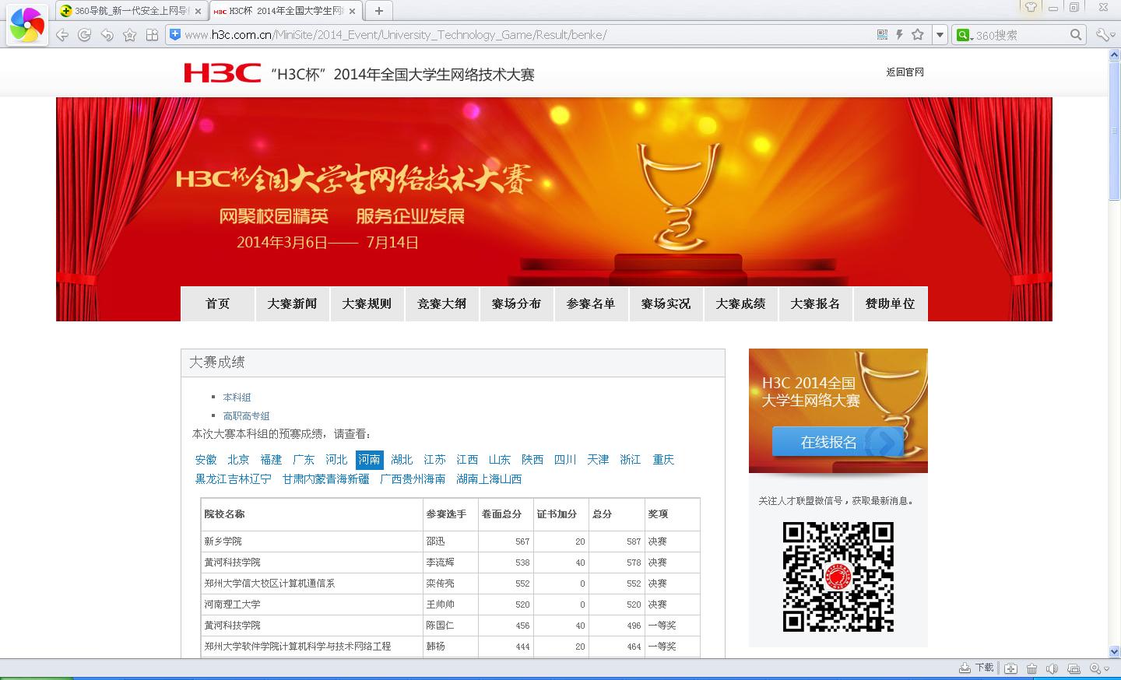Screen dimensions: 1121x680
Task: Click the H3C red logo
Action: [222, 73]
